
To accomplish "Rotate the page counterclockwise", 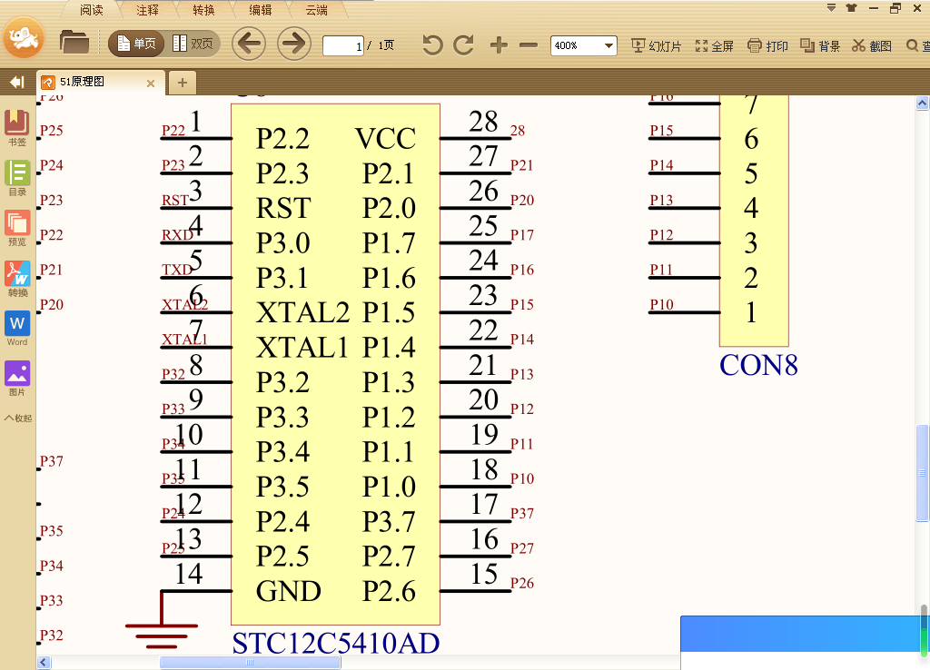I will (x=432, y=45).
